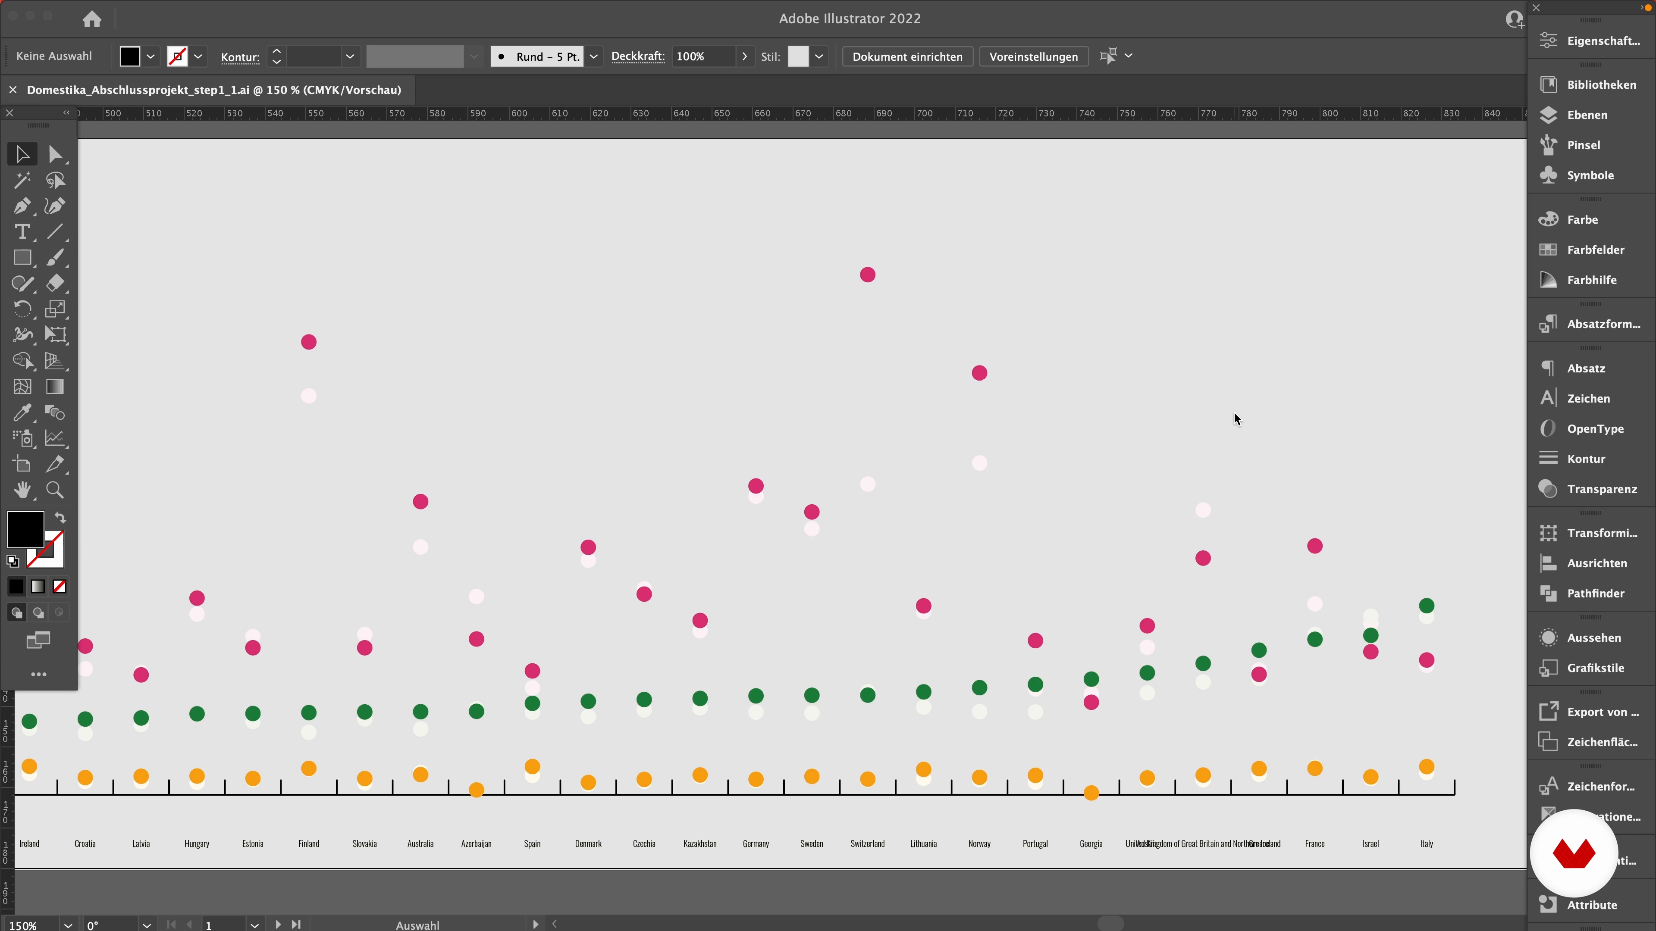This screenshot has width=1656, height=931.
Task: Click the Deckkraft 100% field
Action: (703, 56)
